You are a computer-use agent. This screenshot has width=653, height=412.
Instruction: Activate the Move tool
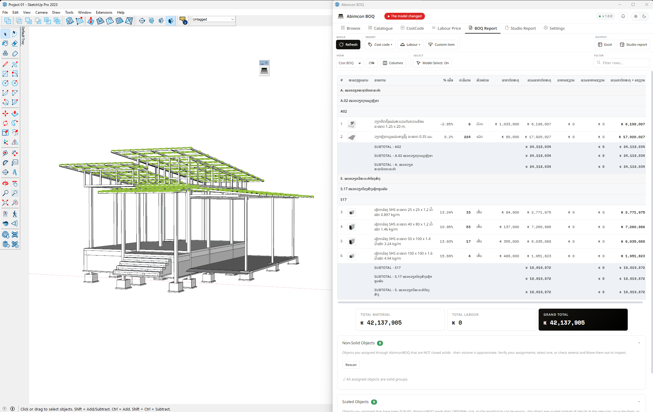tap(5, 114)
